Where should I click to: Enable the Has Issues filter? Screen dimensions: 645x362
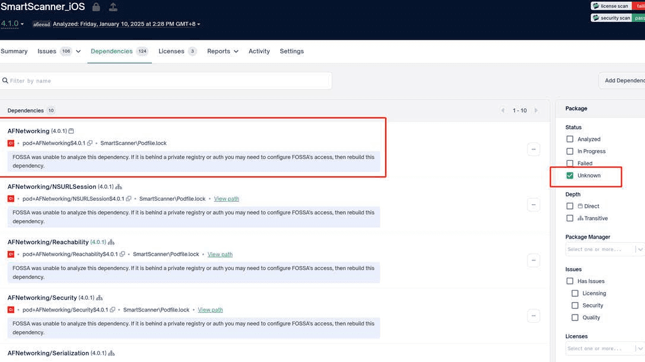coord(570,281)
